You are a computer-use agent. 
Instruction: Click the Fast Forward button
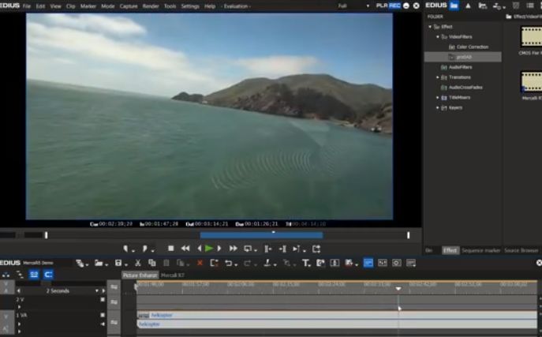234,248
